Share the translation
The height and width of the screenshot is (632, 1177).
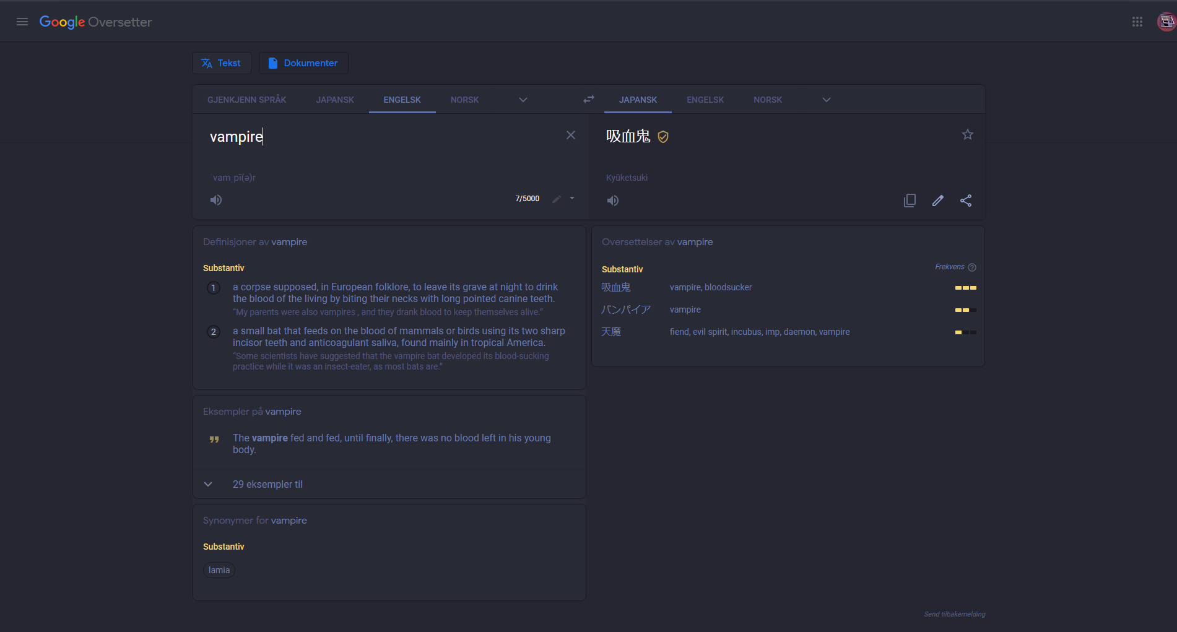[x=965, y=201]
